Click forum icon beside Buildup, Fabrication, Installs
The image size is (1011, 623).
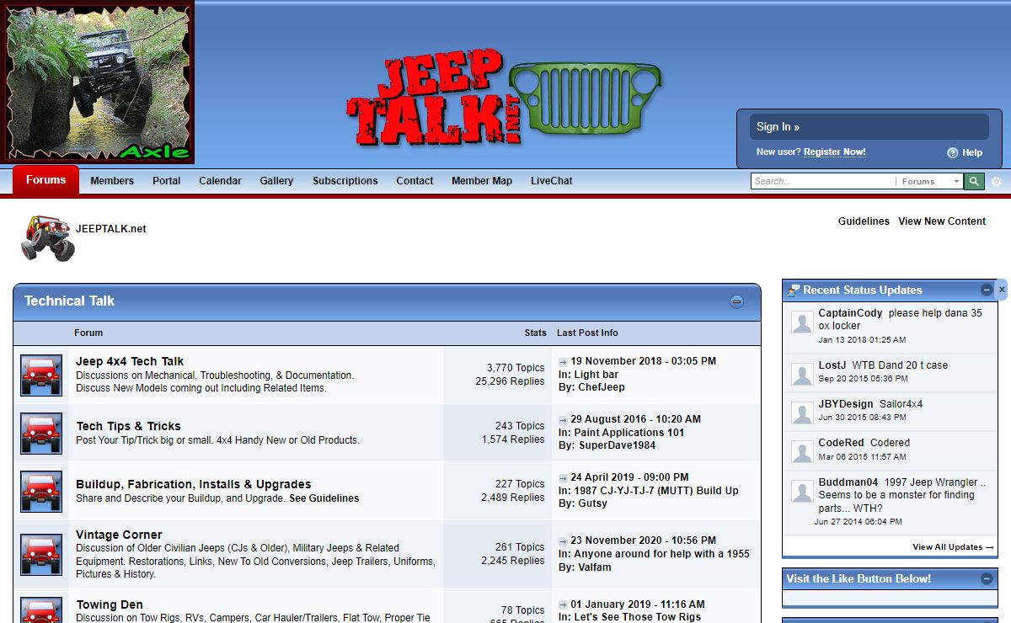41,492
